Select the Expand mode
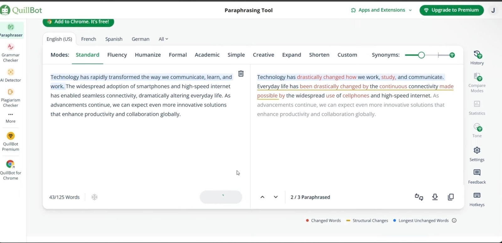 pyautogui.click(x=291, y=55)
